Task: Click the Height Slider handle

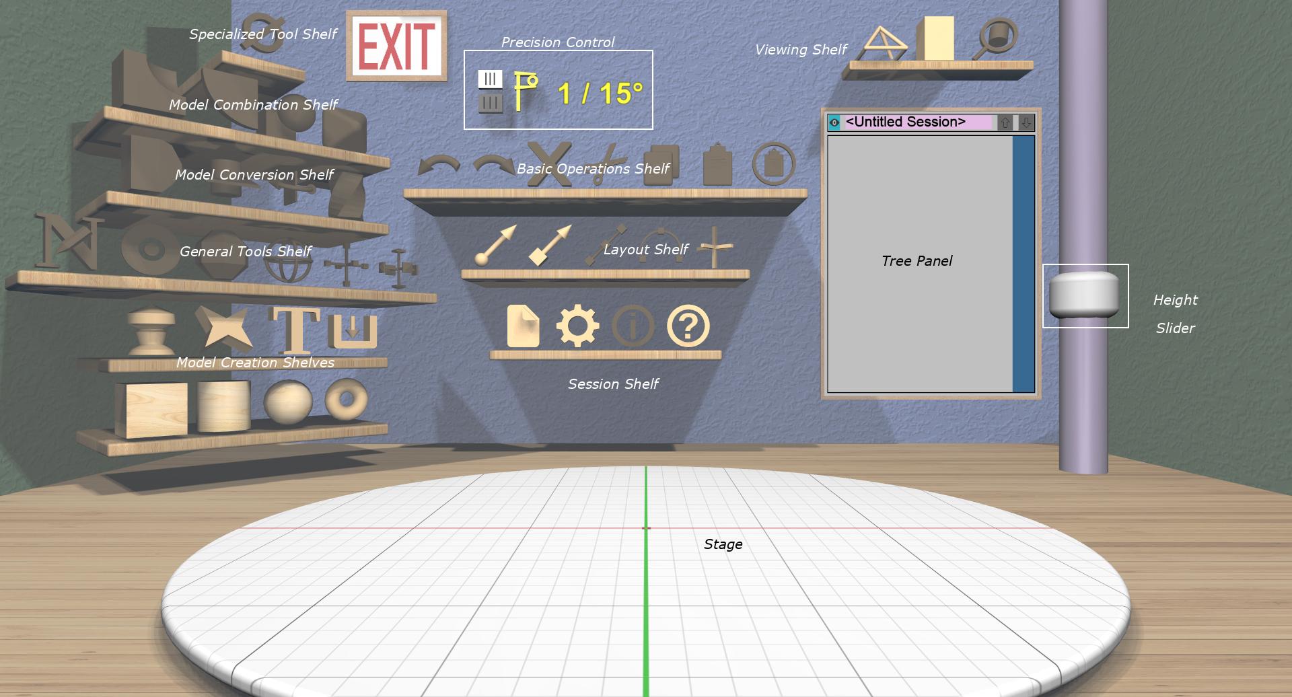Action: (x=1083, y=295)
